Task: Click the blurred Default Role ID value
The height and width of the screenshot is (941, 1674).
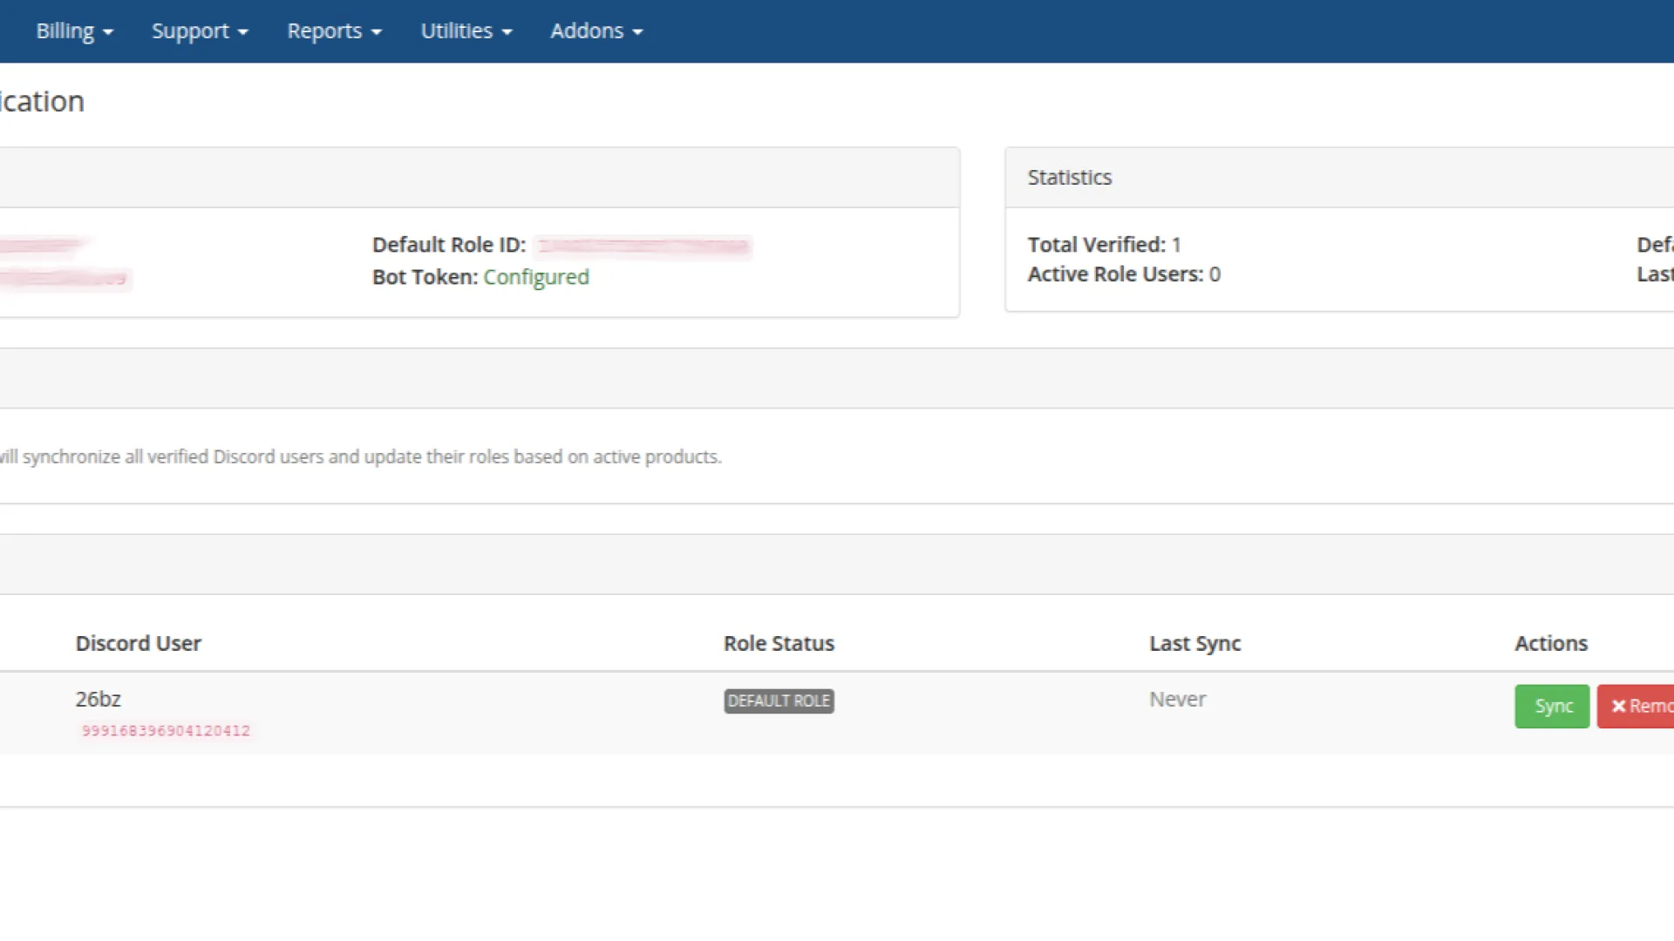Action: (643, 247)
